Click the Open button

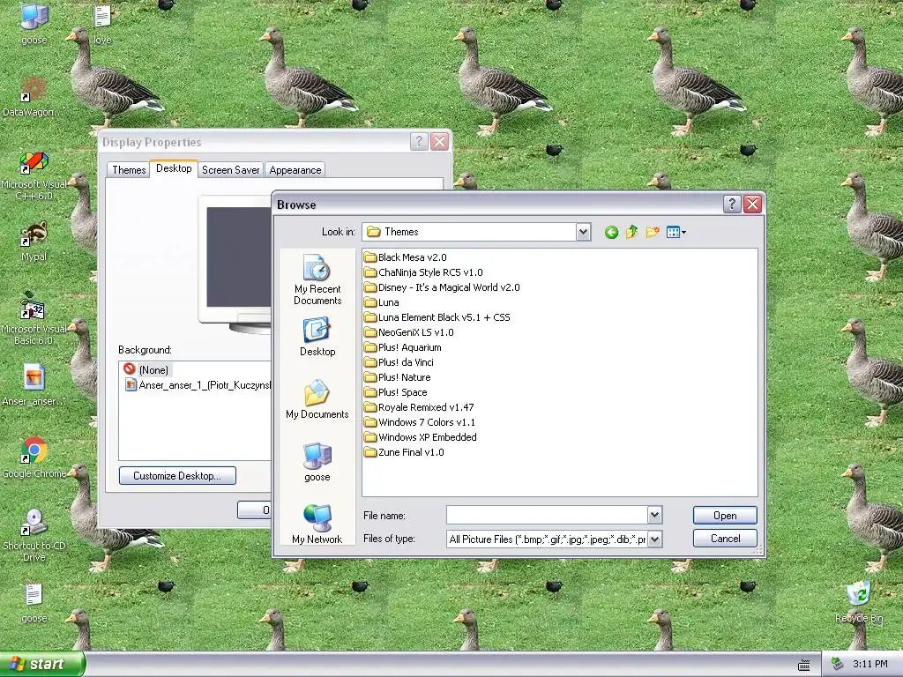[x=725, y=515]
